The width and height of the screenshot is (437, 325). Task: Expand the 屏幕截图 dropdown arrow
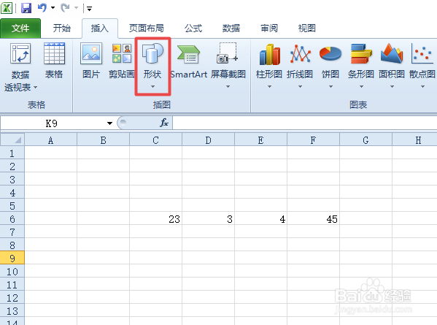pyautogui.click(x=228, y=87)
